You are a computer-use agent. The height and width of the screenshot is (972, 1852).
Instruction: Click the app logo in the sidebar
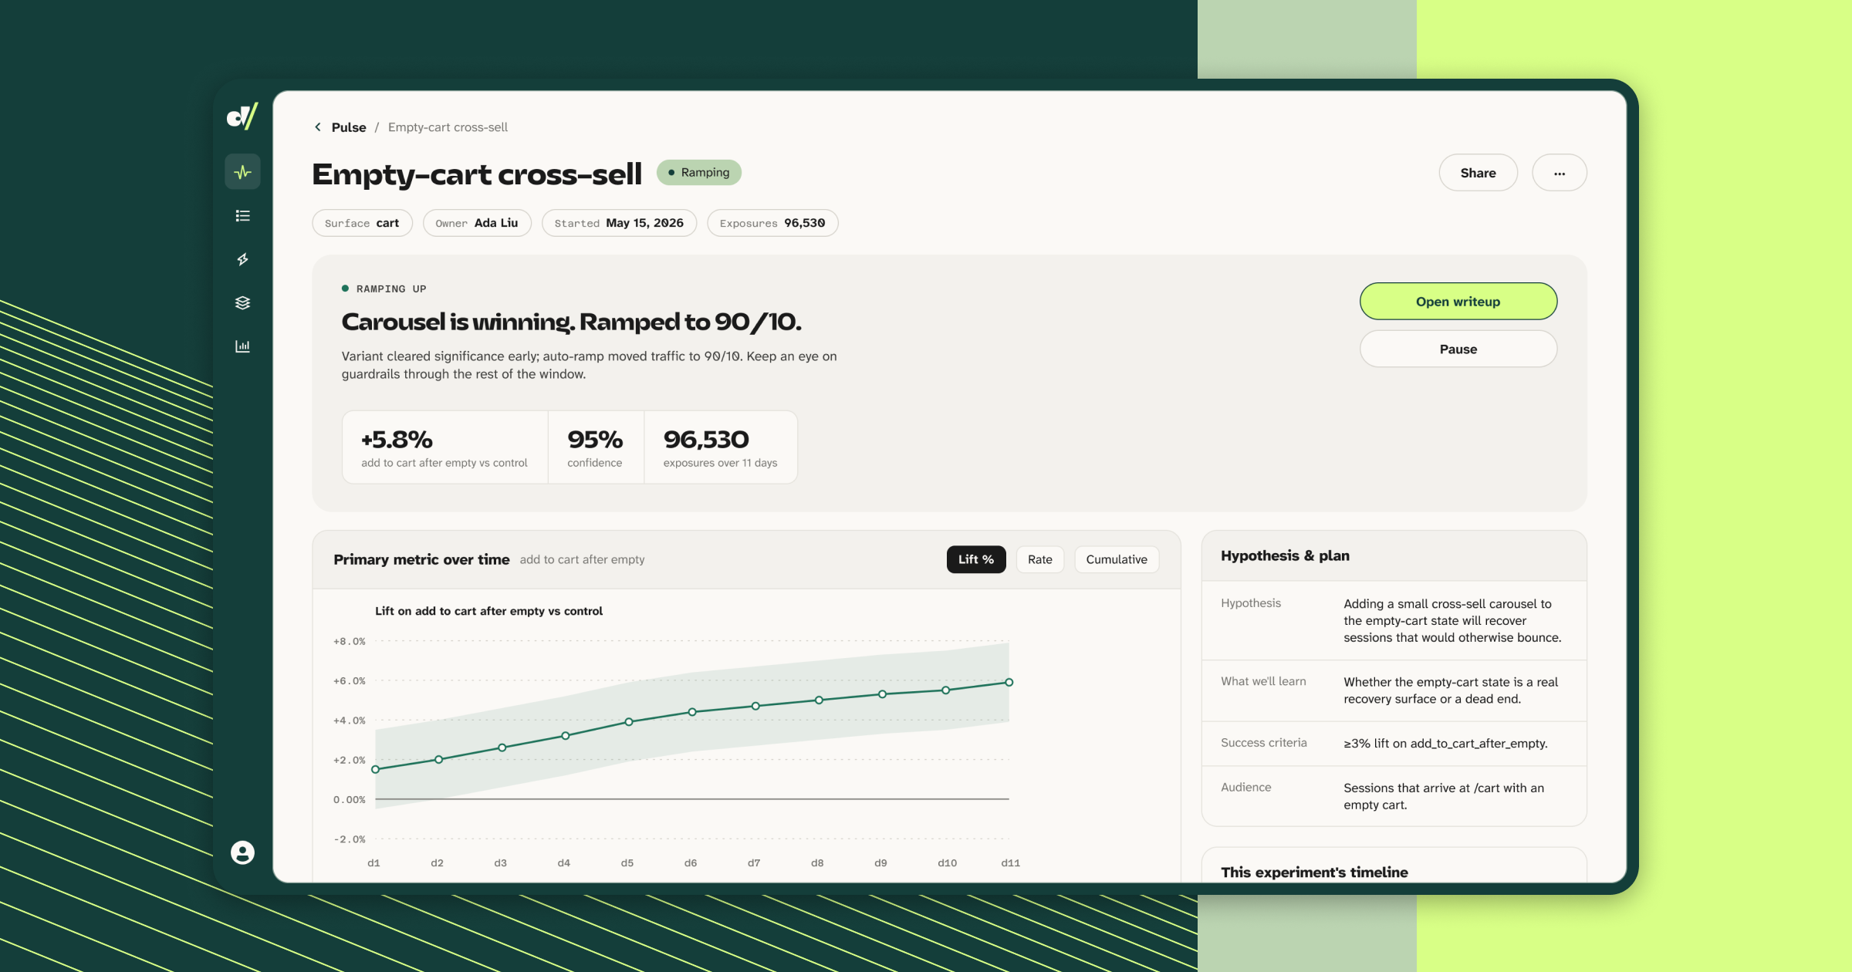click(242, 116)
